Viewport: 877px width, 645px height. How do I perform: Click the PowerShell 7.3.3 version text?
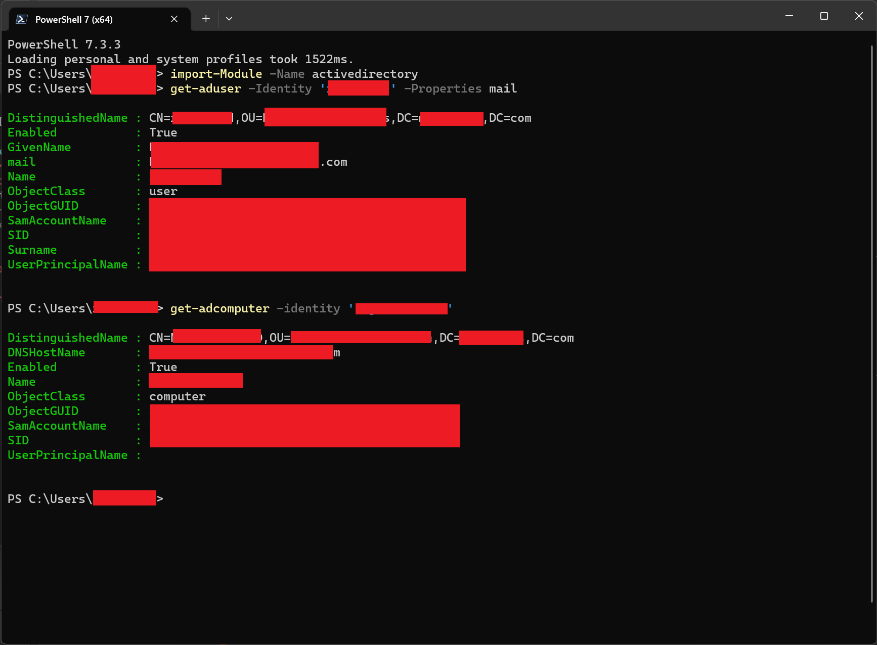click(x=64, y=44)
